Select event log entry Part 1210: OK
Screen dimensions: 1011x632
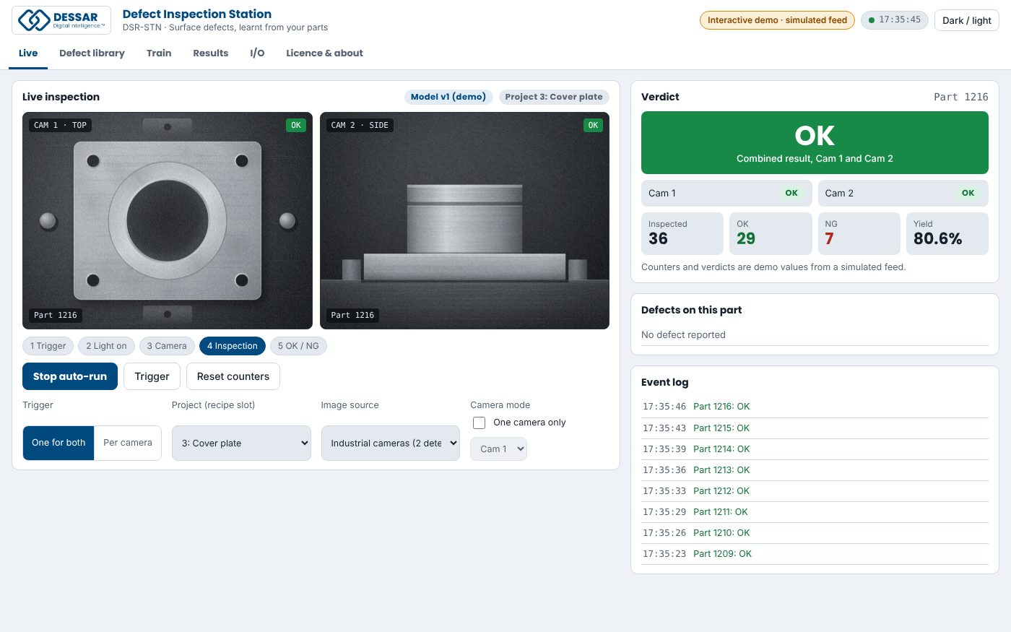(x=815, y=532)
